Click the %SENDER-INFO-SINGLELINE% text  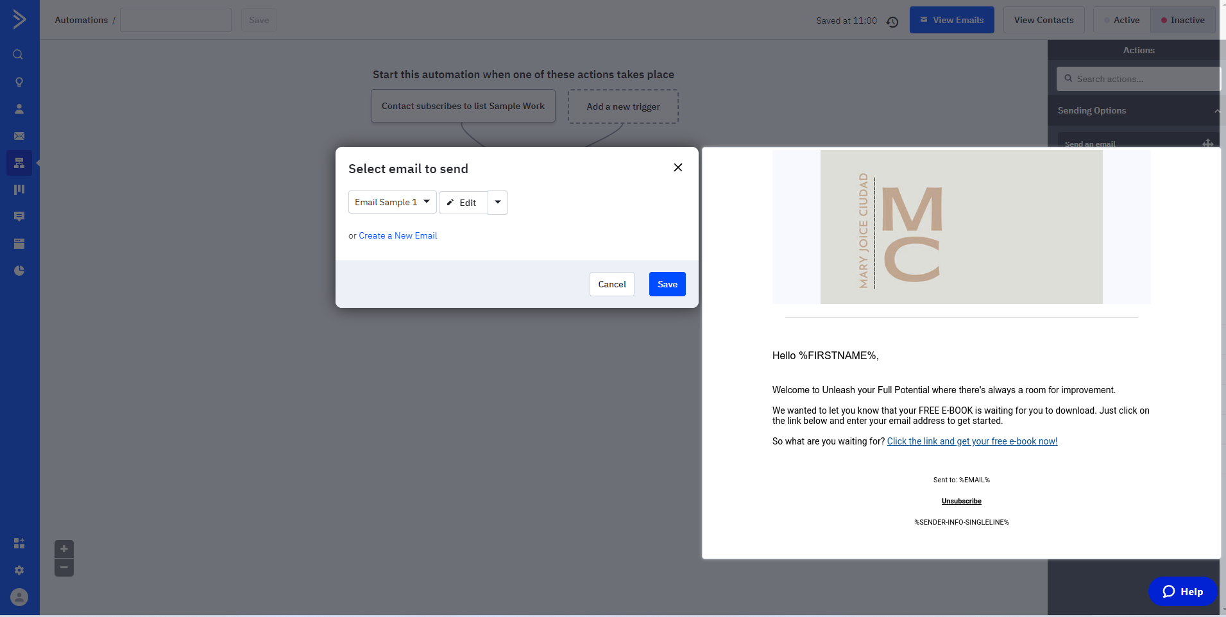tap(961, 522)
